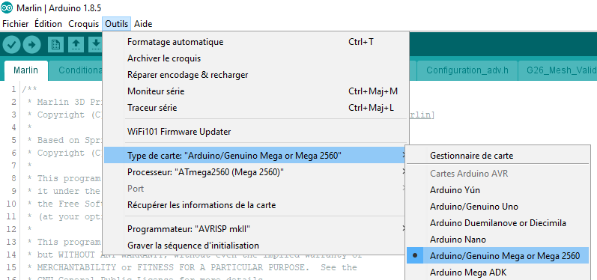
Task: Click the New sketch document icon
Action: tap(55, 45)
